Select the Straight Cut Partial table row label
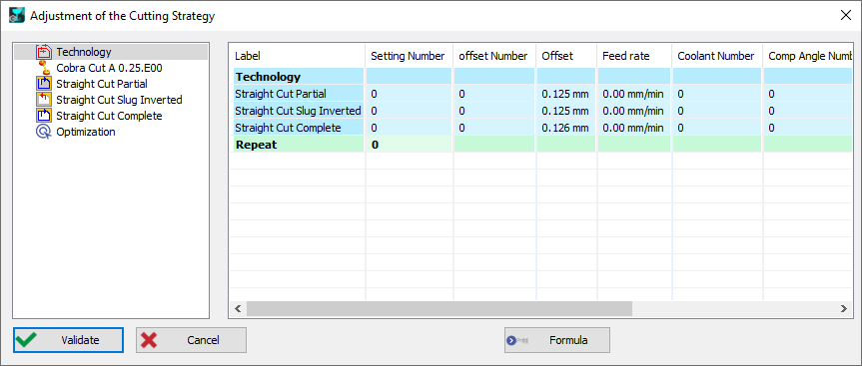Screen dimensions: 862x366 pos(299,94)
